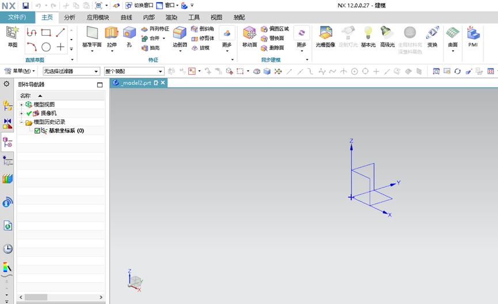This screenshot has width=498, height=304.
Task: Create a Datum Plane (基准平面)
Action: click(92, 36)
